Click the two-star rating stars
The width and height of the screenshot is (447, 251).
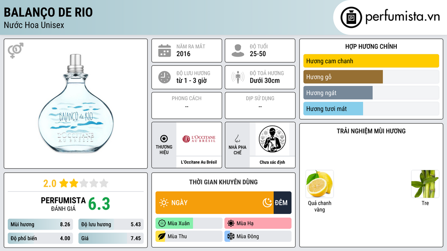pyautogui.click(x=84, y=183)
